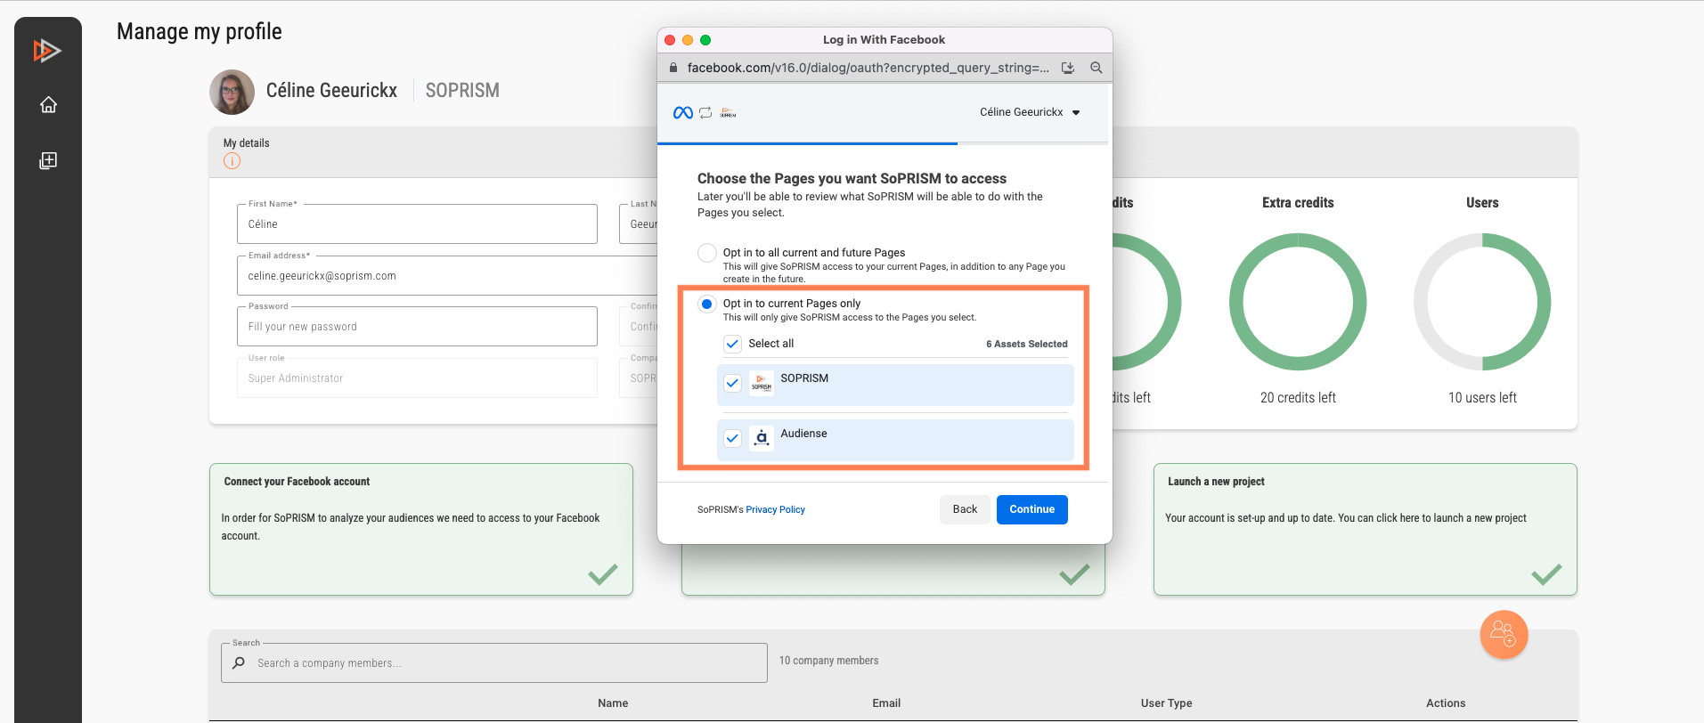Click the Actions column header

click(1446, 703)
